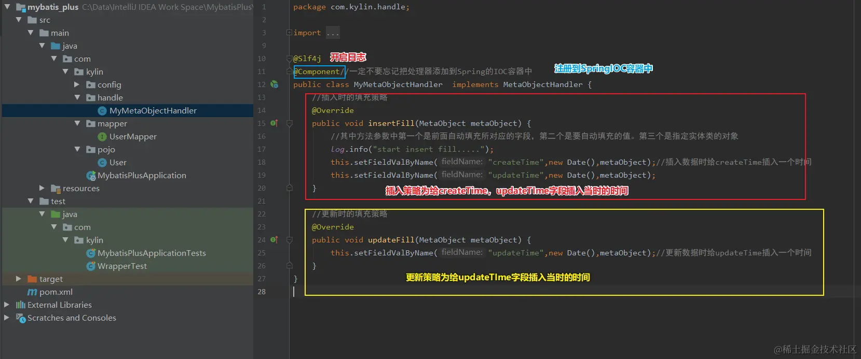Open MybatisPlusApplication in the project tree

coord(142,176)
